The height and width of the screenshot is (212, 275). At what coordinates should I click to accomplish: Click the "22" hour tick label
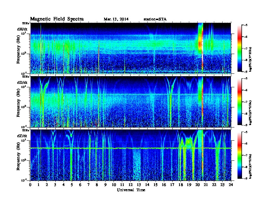tap(214, 185)
